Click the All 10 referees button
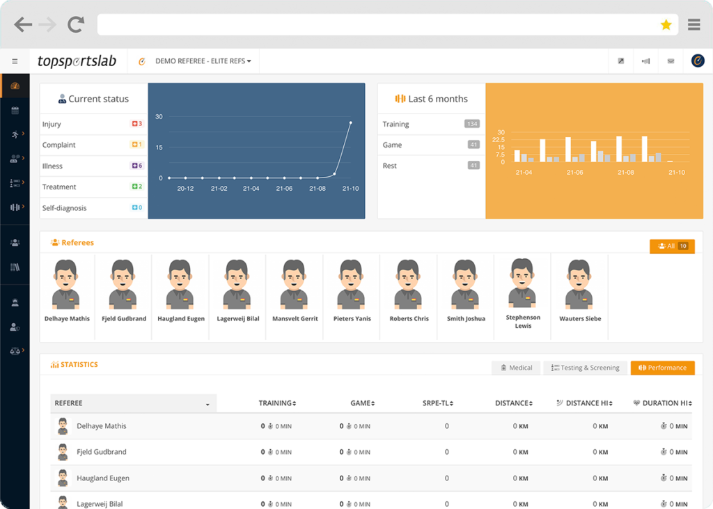Screen dimensions: 713x509 [x=672, y=246]
